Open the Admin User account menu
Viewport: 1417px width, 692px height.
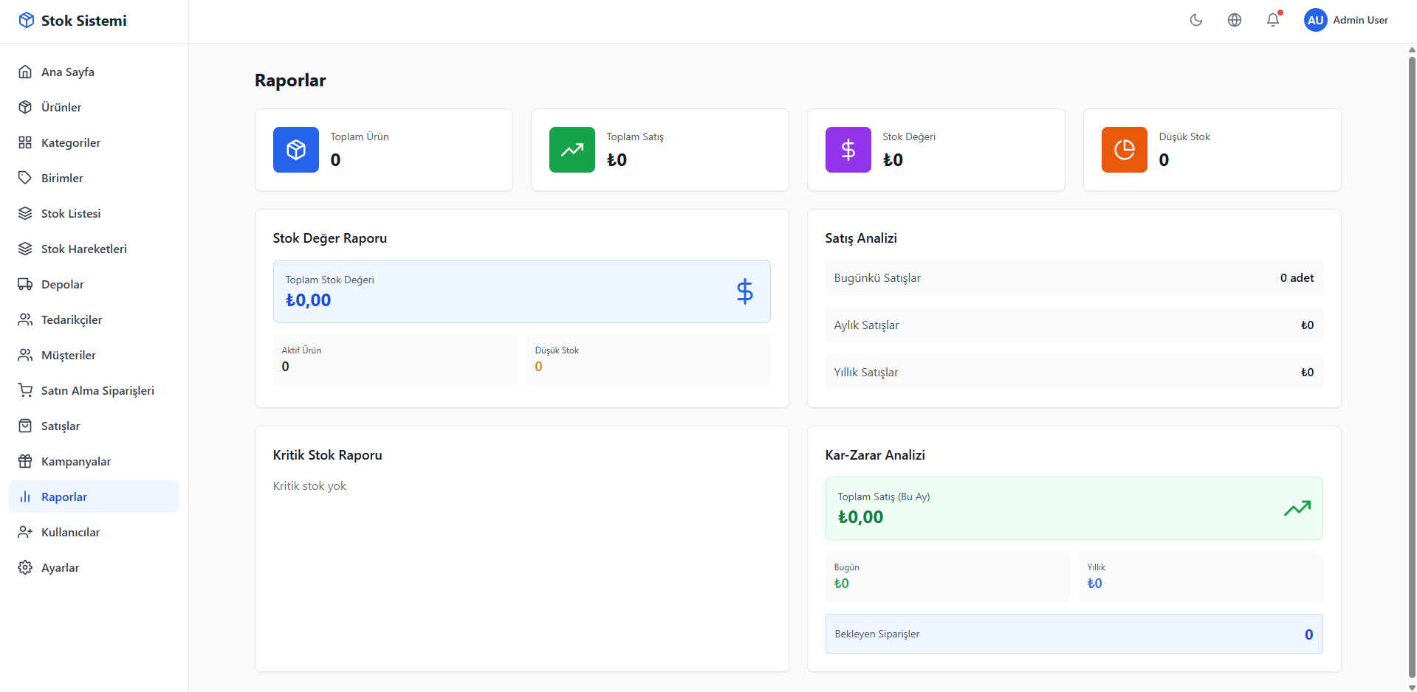(1346, 20)
